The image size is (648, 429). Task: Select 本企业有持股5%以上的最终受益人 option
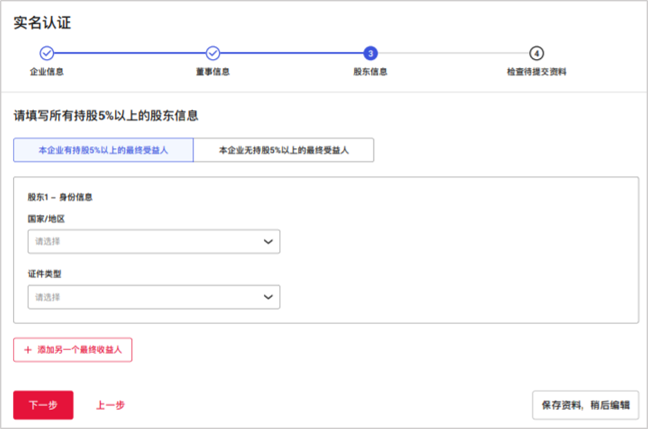[x=104, y=150]
